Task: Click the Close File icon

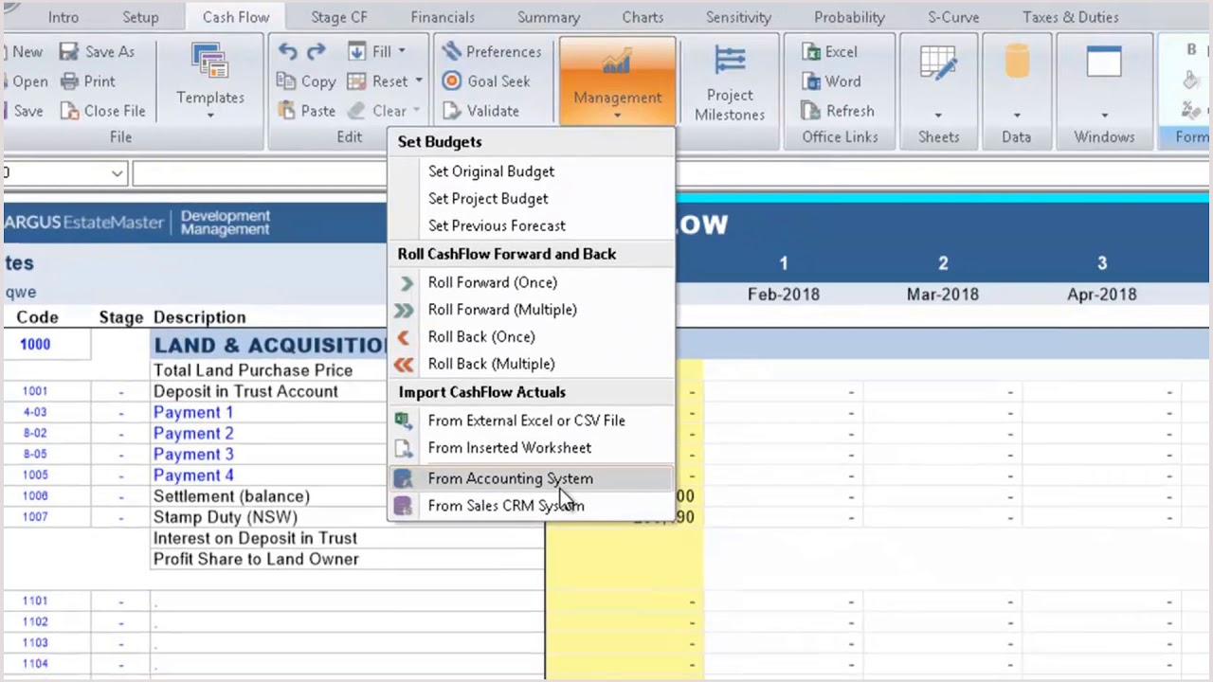Action: coord(69,111)
